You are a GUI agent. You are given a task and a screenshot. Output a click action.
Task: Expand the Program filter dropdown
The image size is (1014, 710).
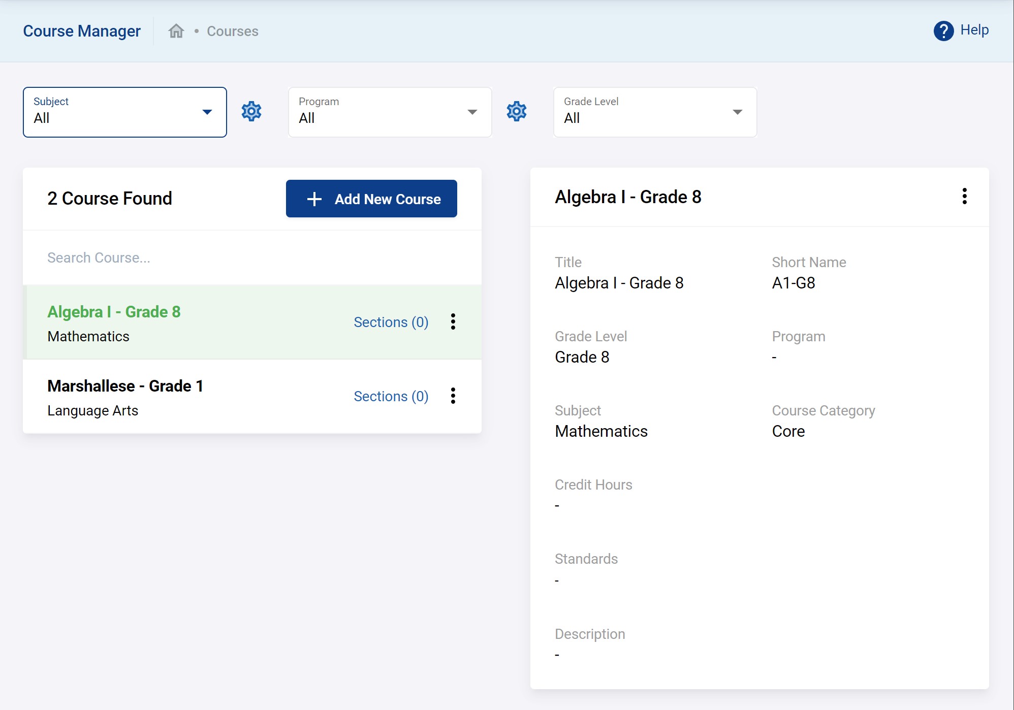point(390,112)
